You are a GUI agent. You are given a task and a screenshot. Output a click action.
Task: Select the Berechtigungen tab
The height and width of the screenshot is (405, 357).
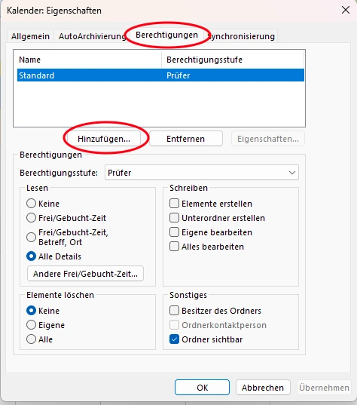(166, 35)
